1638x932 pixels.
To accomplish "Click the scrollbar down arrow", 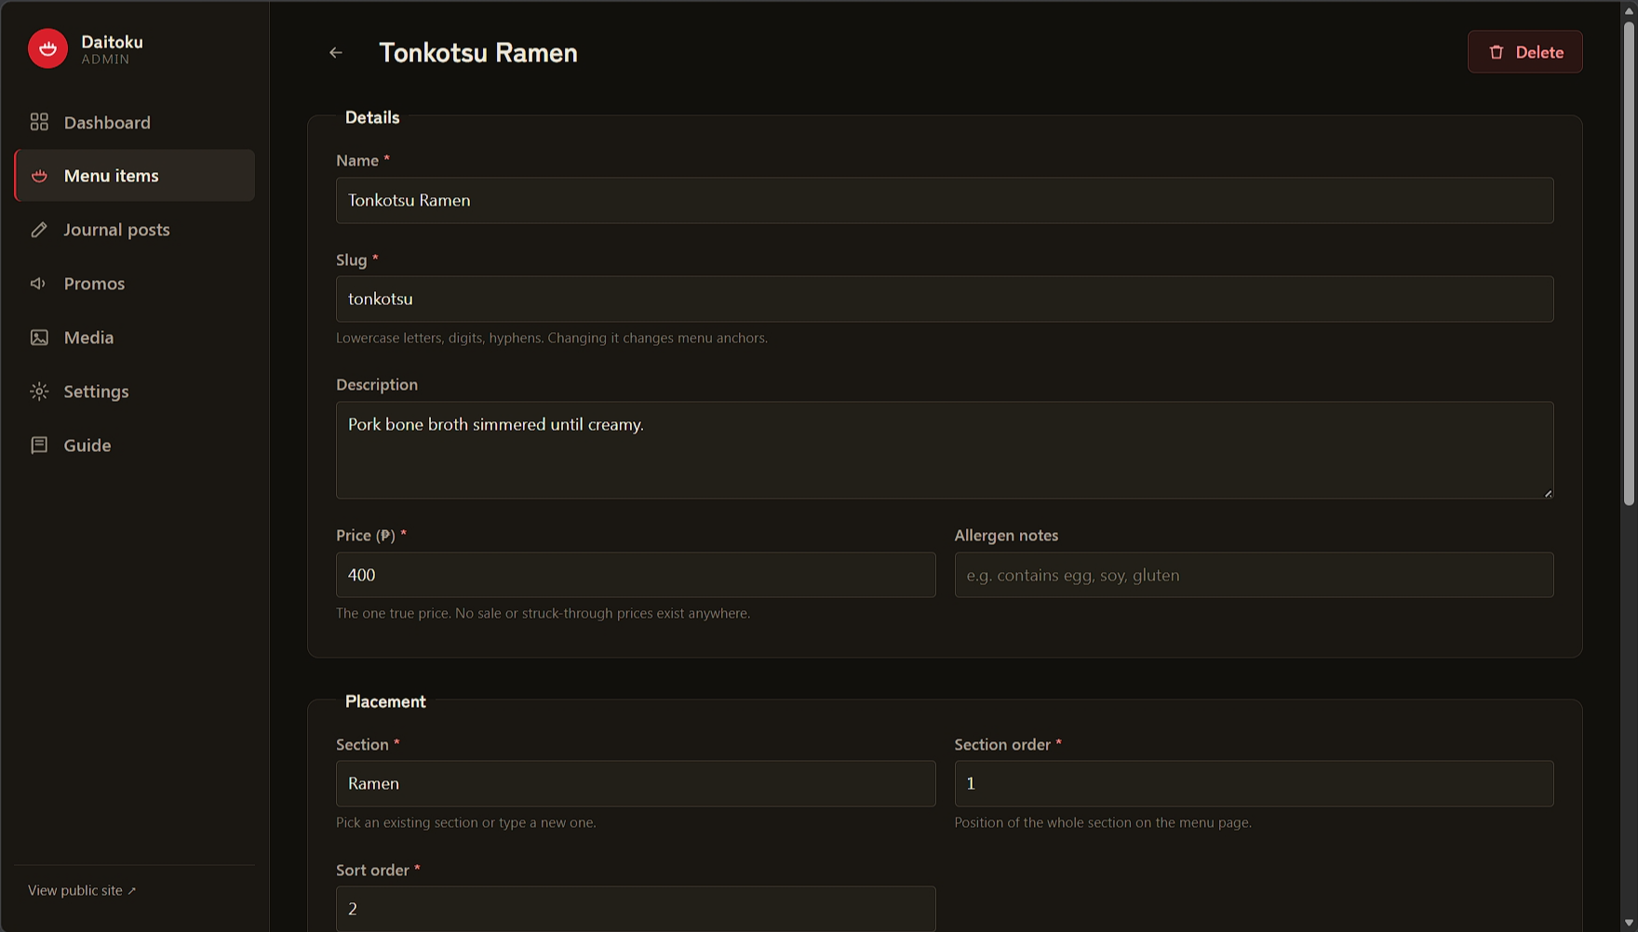I will (1629, 923).
